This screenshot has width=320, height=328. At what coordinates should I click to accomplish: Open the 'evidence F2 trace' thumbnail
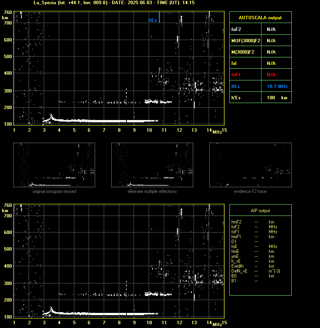tap(251, 165)
